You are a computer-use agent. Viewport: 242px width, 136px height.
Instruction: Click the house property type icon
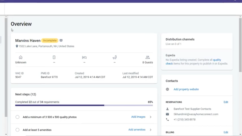[x=21, y=57]
